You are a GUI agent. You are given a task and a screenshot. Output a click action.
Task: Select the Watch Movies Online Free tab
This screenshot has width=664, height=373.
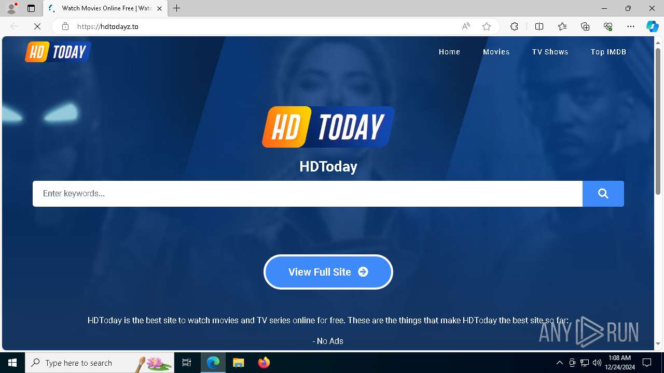[105, 8]
